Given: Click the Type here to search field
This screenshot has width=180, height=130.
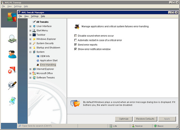Looking at the screenshot, I should [48, 126].
